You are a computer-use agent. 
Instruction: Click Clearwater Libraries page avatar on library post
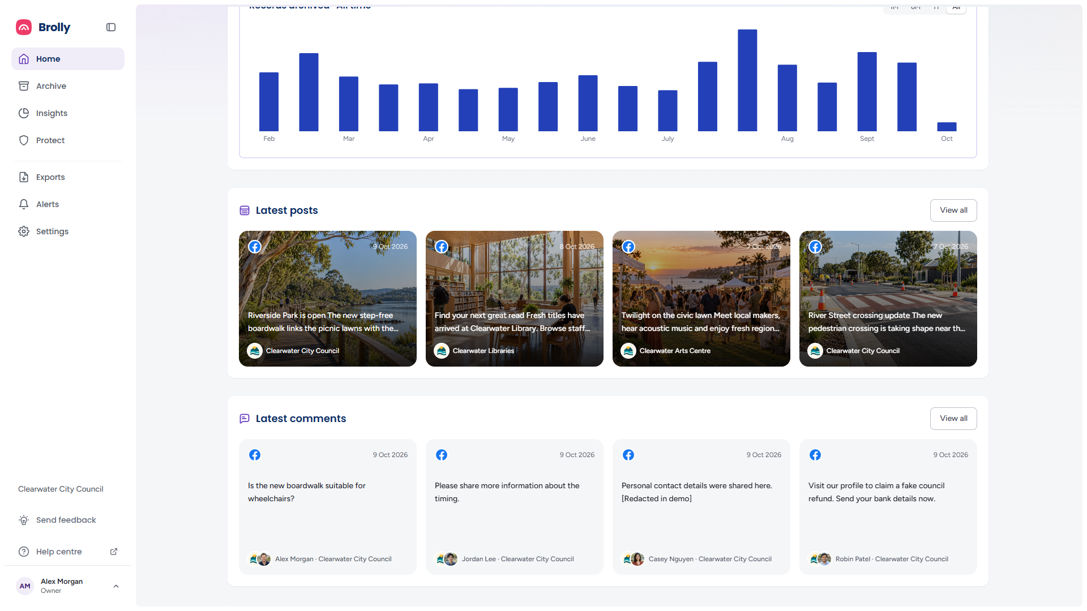442,351
